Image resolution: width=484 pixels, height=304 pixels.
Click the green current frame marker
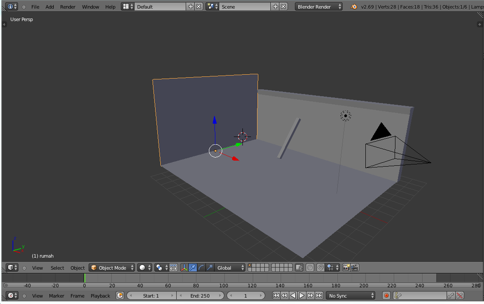tap(85, 278)
